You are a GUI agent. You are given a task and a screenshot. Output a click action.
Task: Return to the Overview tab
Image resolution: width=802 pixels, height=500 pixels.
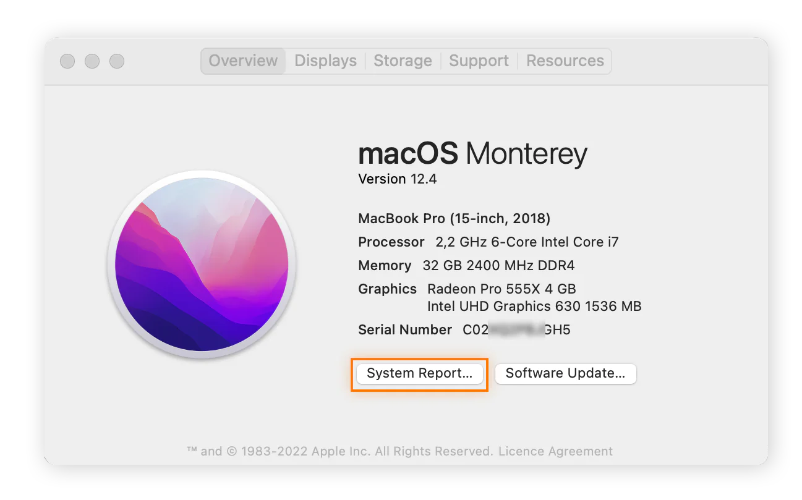click(x=242, y=61)
